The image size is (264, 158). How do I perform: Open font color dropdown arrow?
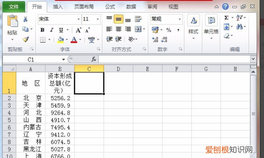pos(80,39)
